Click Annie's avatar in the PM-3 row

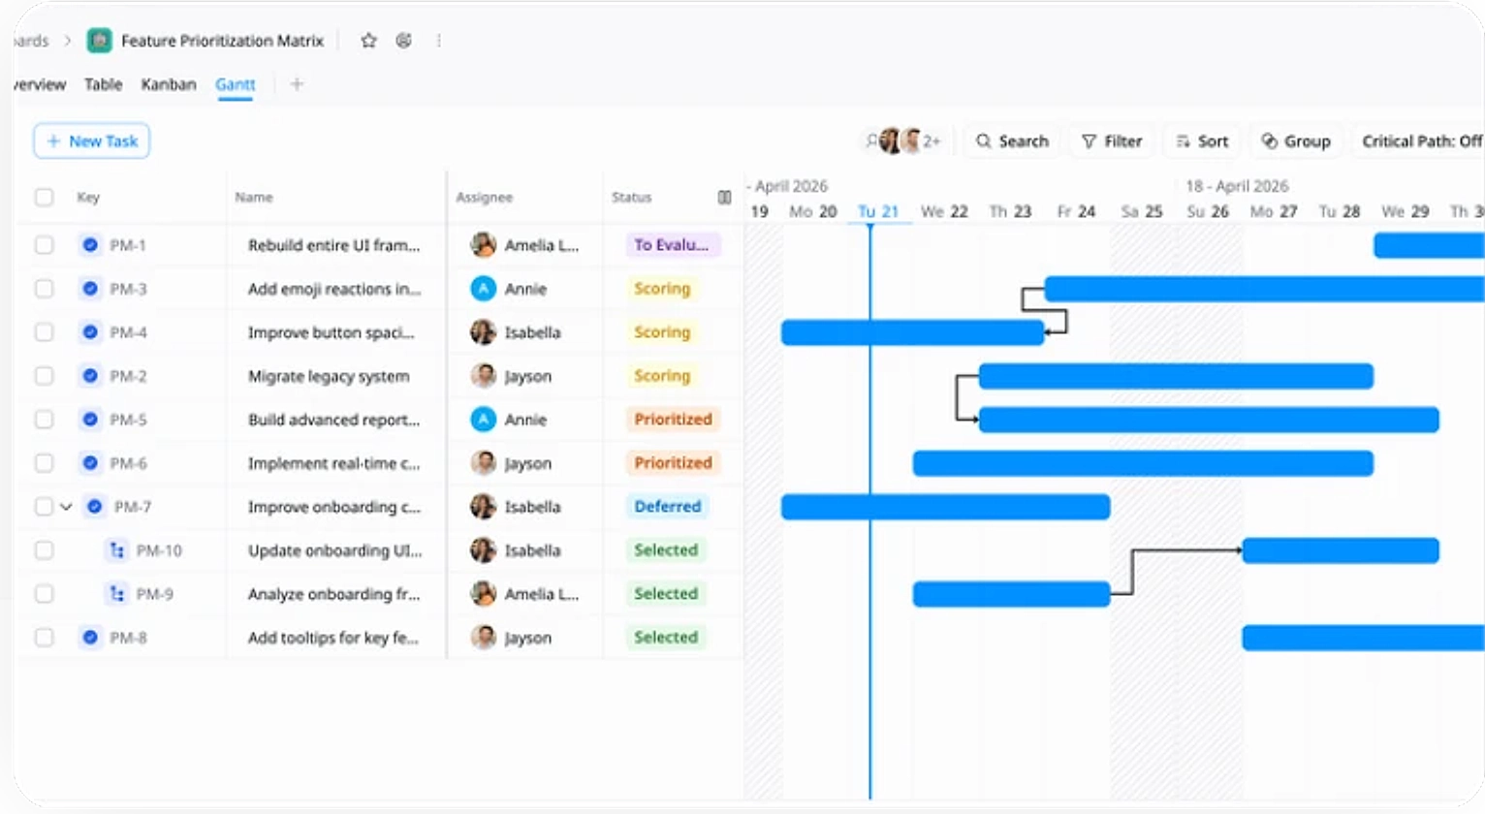(x=483, y=289)
